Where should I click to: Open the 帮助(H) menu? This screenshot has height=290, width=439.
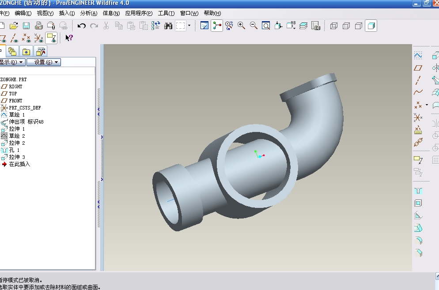tap(212, 13)
